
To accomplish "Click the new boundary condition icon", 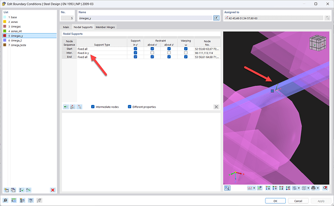I will 6,190.
